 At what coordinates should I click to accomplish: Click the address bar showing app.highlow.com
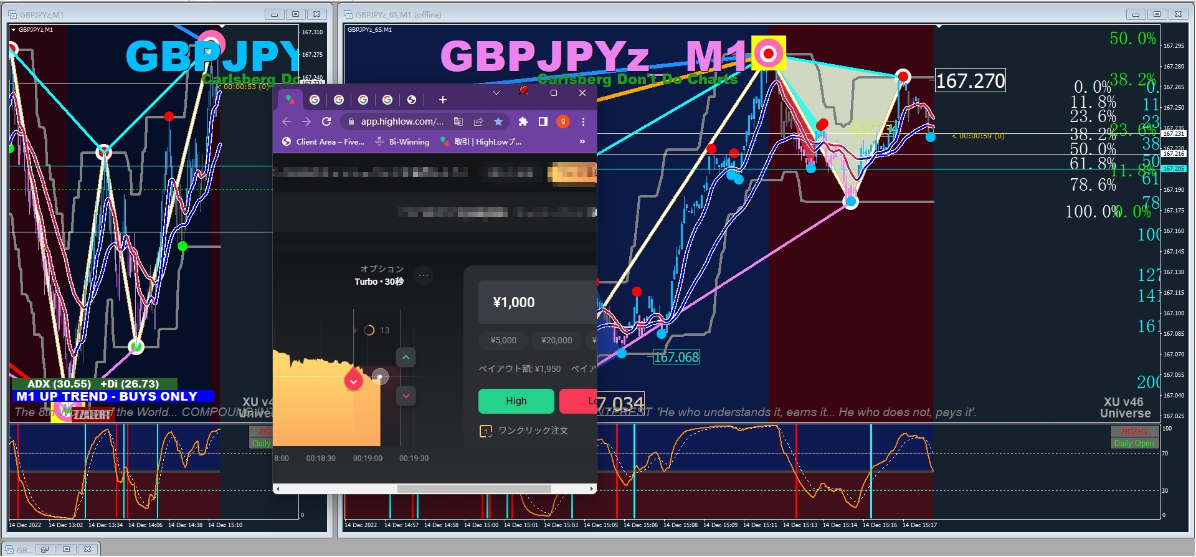click(x=402, y=121)
